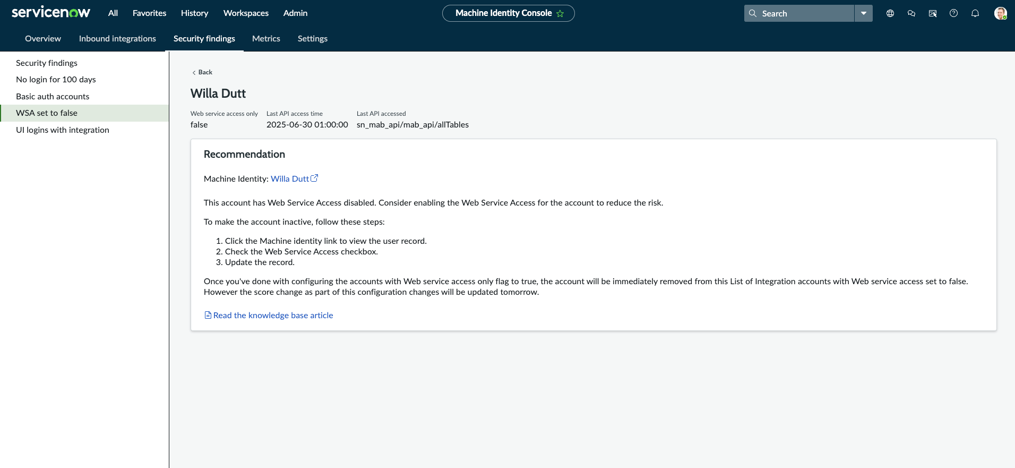Click step 'Check the Web Service Access checkbox.'

301,251
